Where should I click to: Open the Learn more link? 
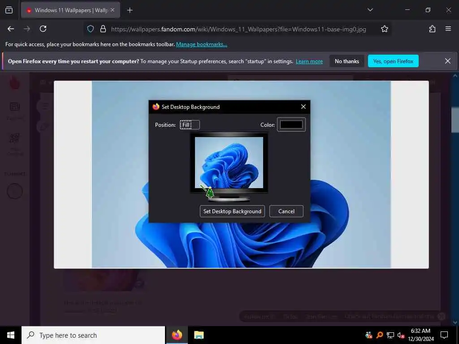click(309, 61)
